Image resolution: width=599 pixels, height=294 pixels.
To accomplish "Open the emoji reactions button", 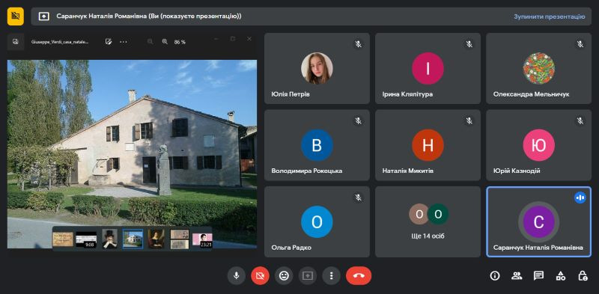I will click(284, 276).
